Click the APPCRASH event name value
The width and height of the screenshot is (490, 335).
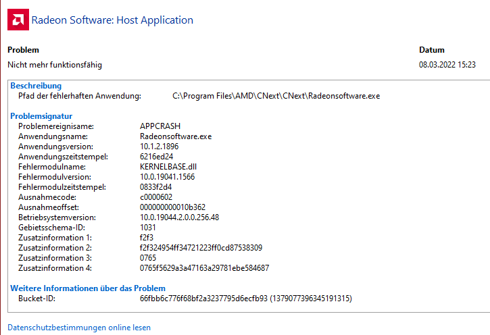coord(160,126)
